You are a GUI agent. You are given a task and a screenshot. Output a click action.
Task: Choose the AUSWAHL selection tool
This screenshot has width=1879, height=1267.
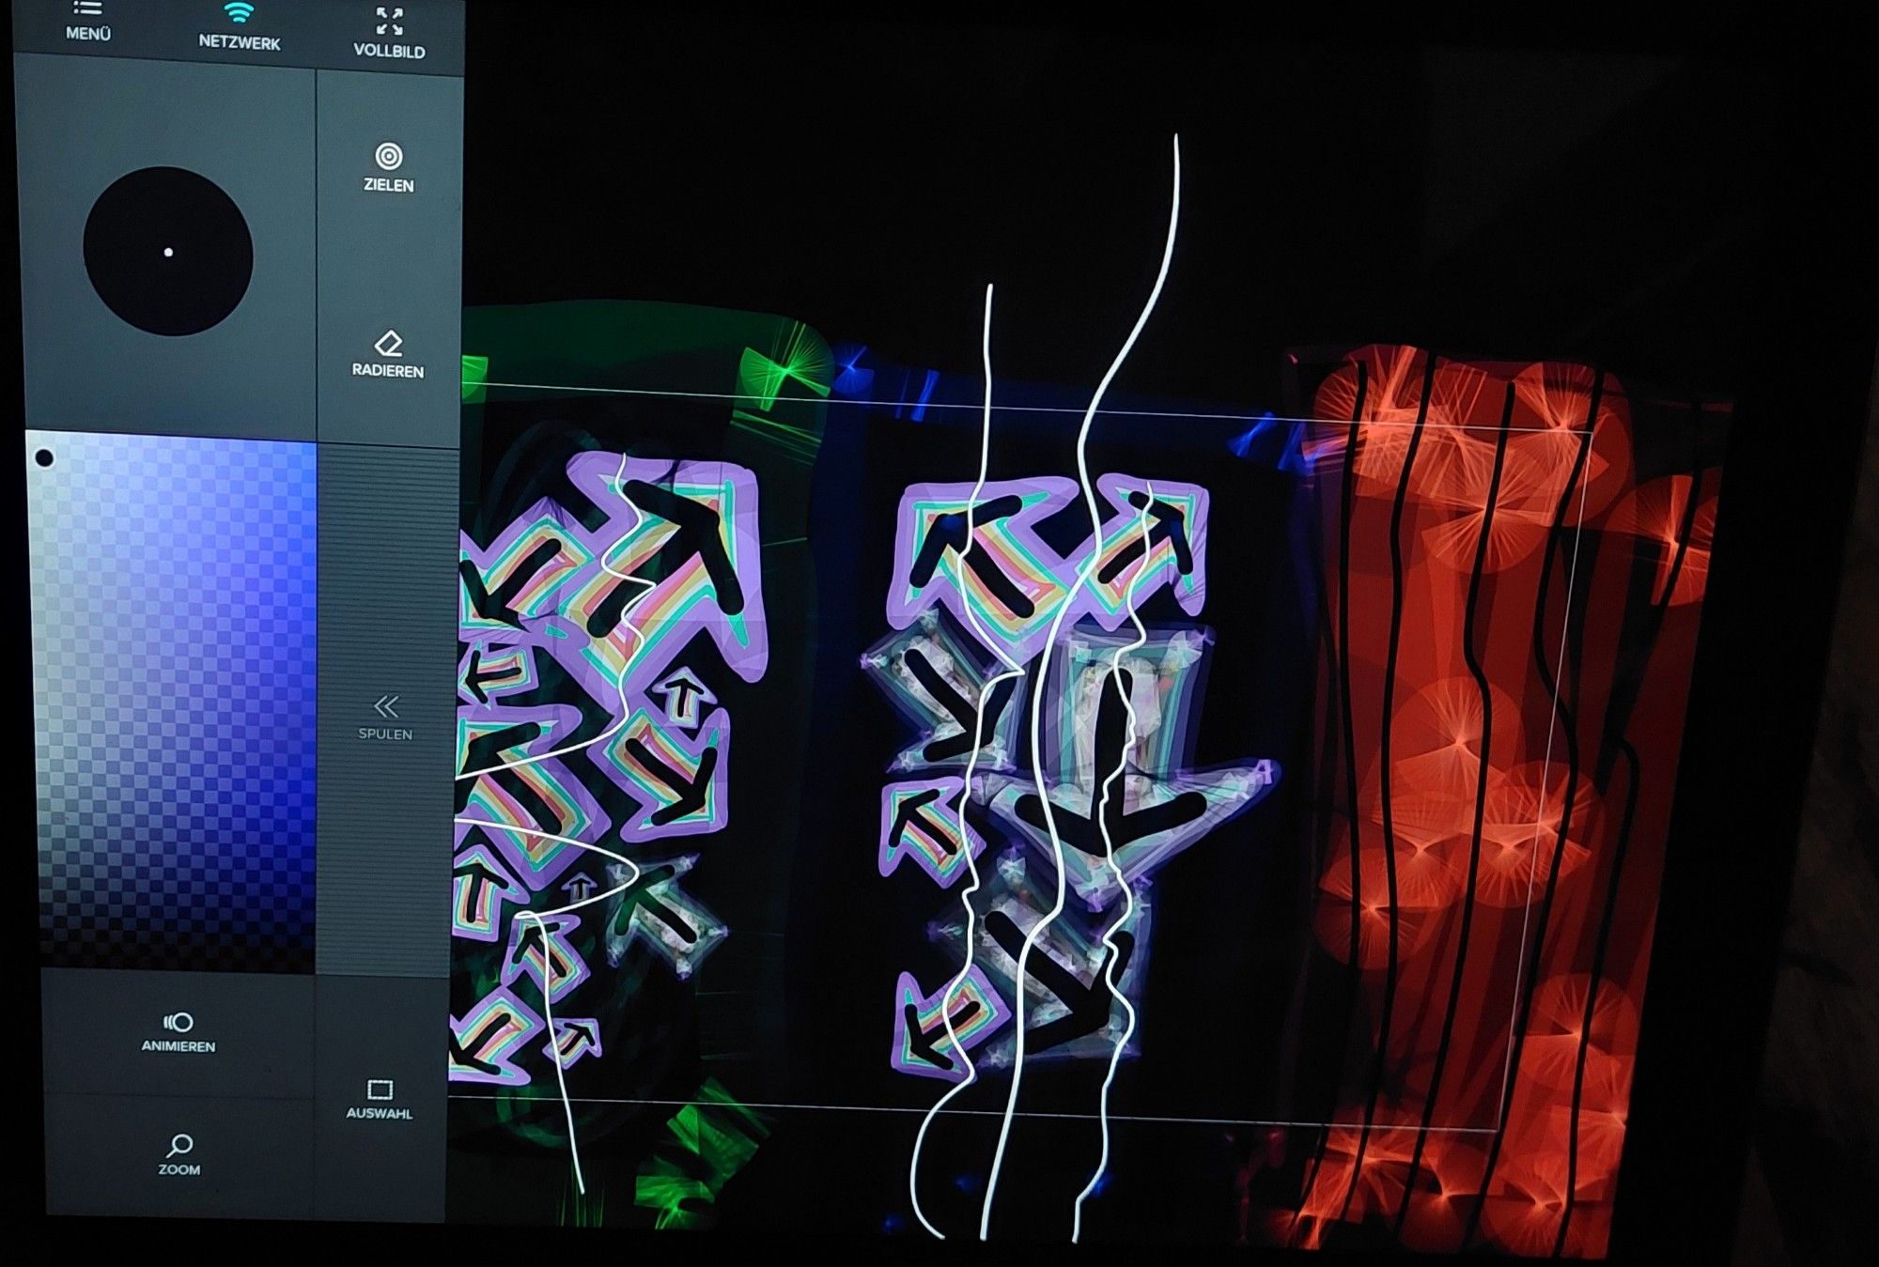tap(380, 1099)
